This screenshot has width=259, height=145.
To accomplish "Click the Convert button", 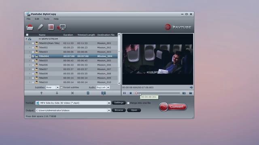I will point(173,107).
